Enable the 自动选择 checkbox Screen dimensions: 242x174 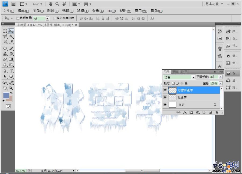point(18,18)
